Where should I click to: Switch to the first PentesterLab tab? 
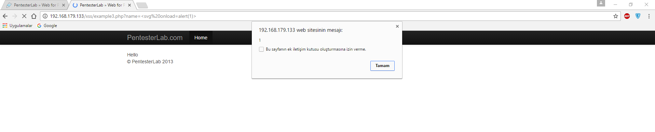(x=34, y=5)
